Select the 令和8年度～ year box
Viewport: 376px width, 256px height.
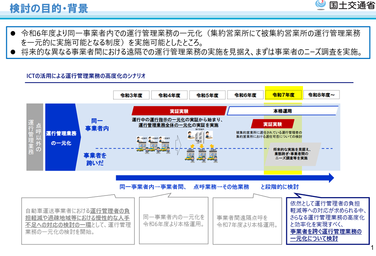pos(321,95)
